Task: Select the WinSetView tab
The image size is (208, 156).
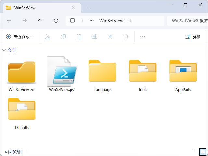Action: pos(42,8)
